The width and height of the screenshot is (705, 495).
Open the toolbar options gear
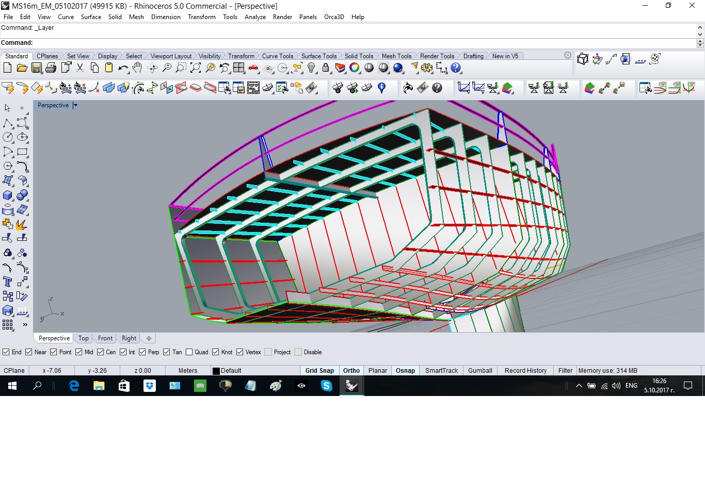(568, 56)
